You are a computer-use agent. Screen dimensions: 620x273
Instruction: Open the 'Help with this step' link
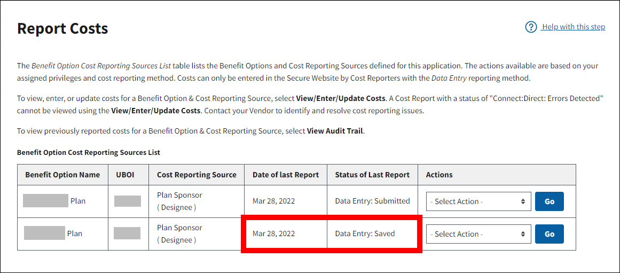(573, 27)
